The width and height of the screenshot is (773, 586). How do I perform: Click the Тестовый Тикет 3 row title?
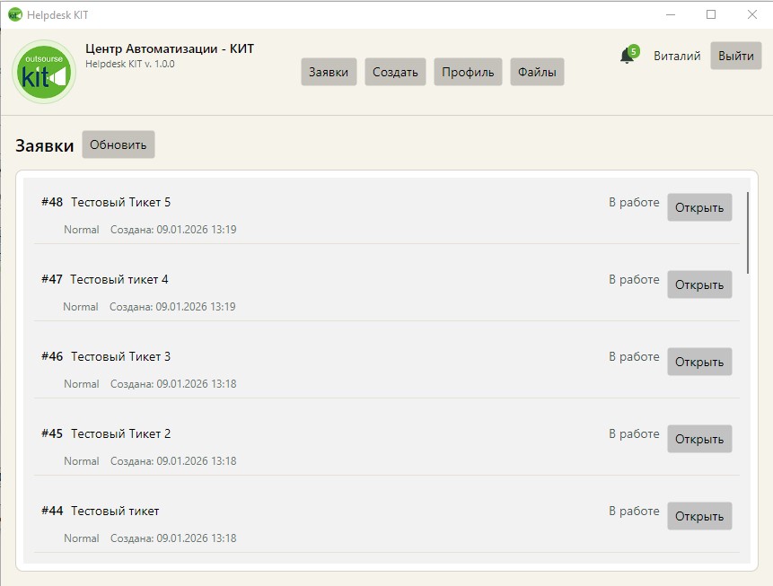click(120, 356)
